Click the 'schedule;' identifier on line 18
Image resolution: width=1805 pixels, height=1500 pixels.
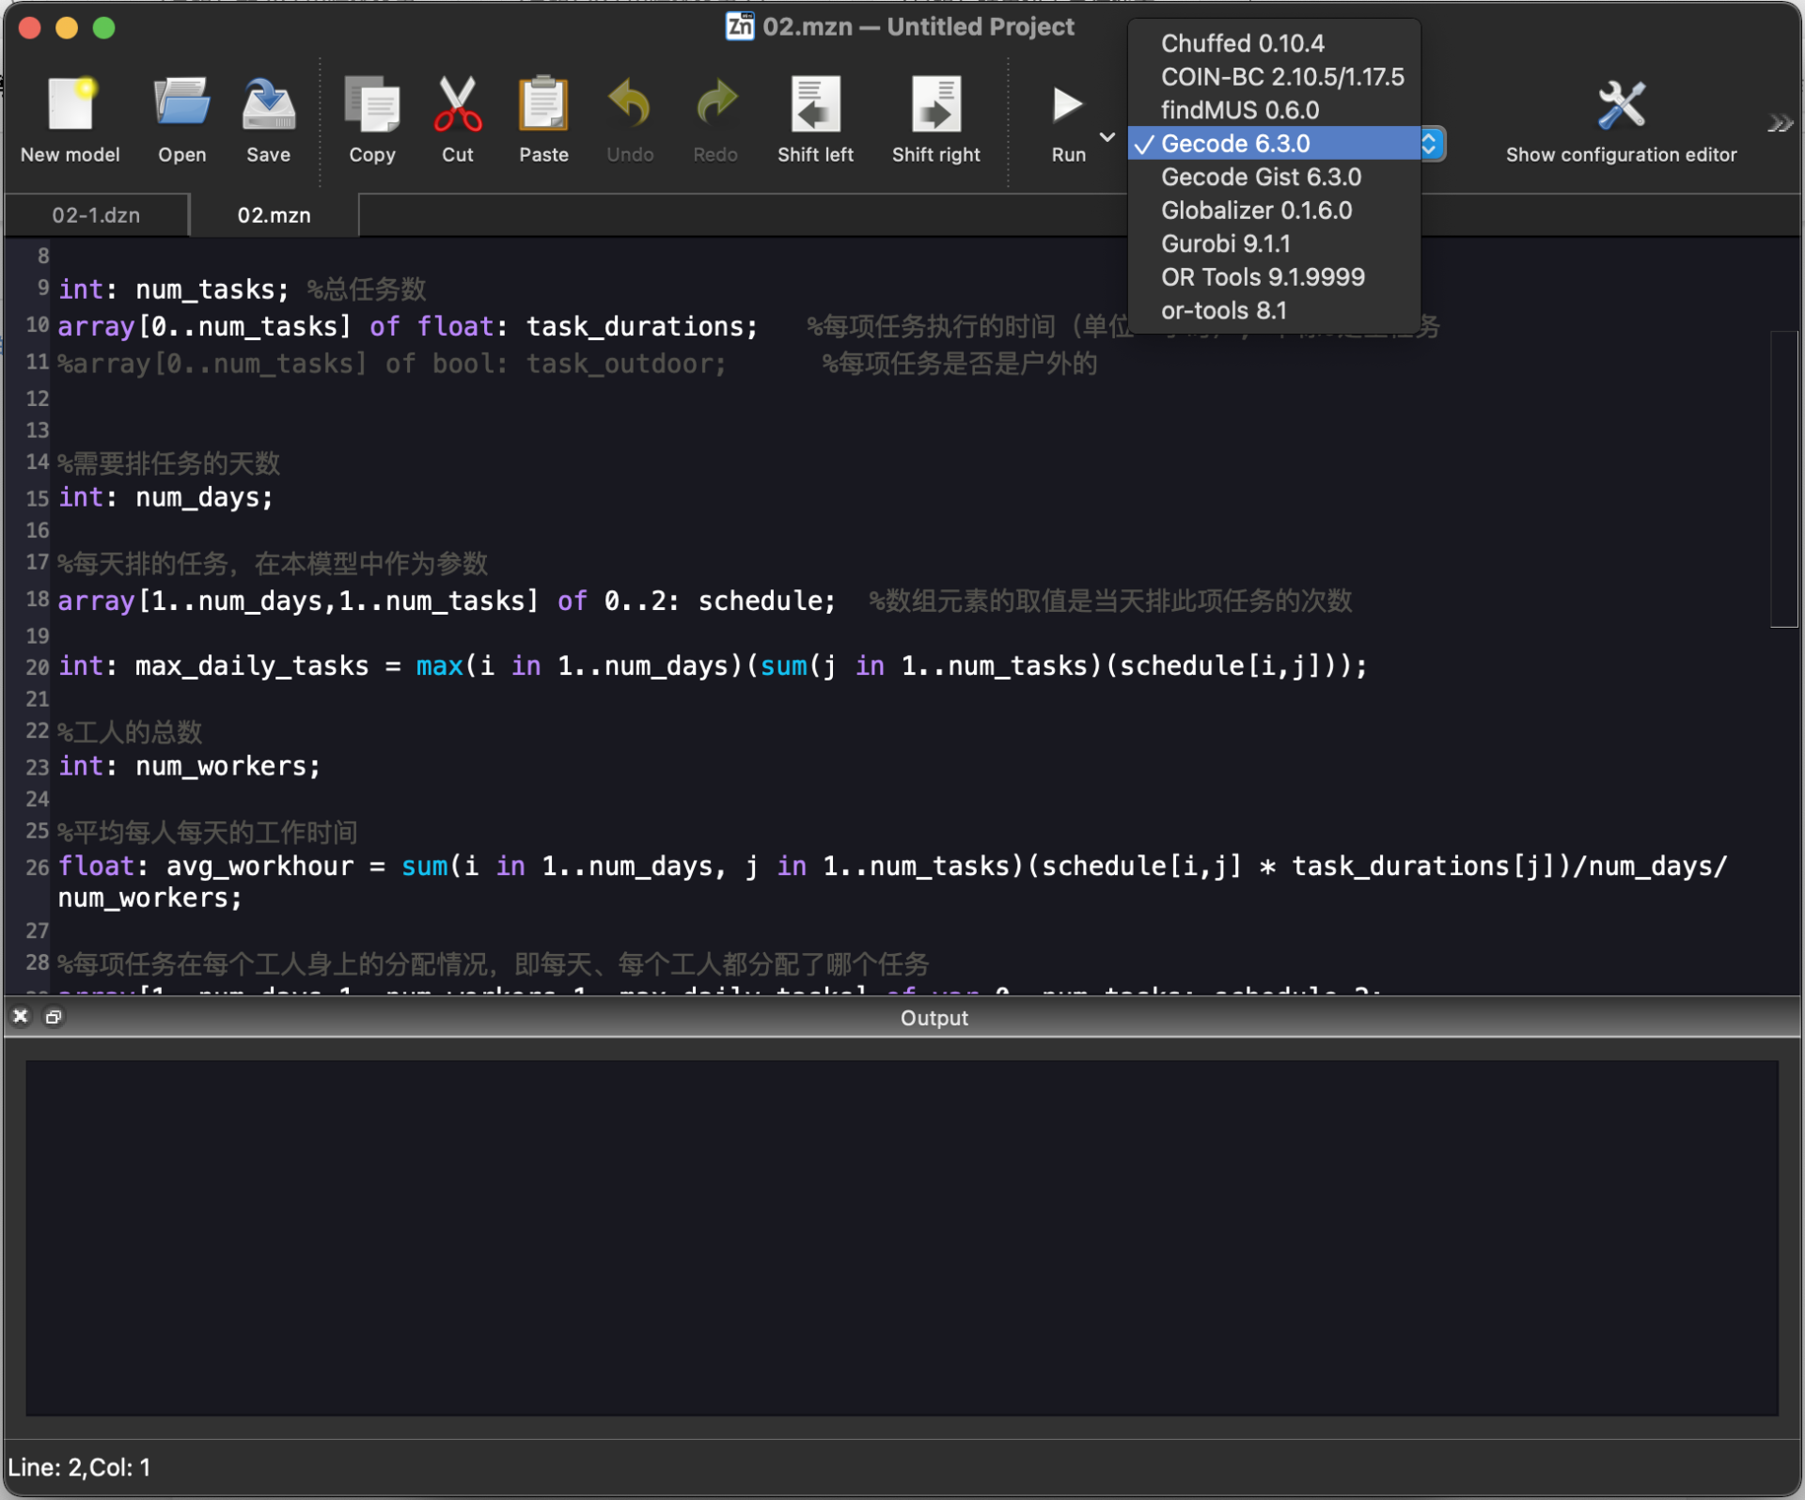coord(766,601)
